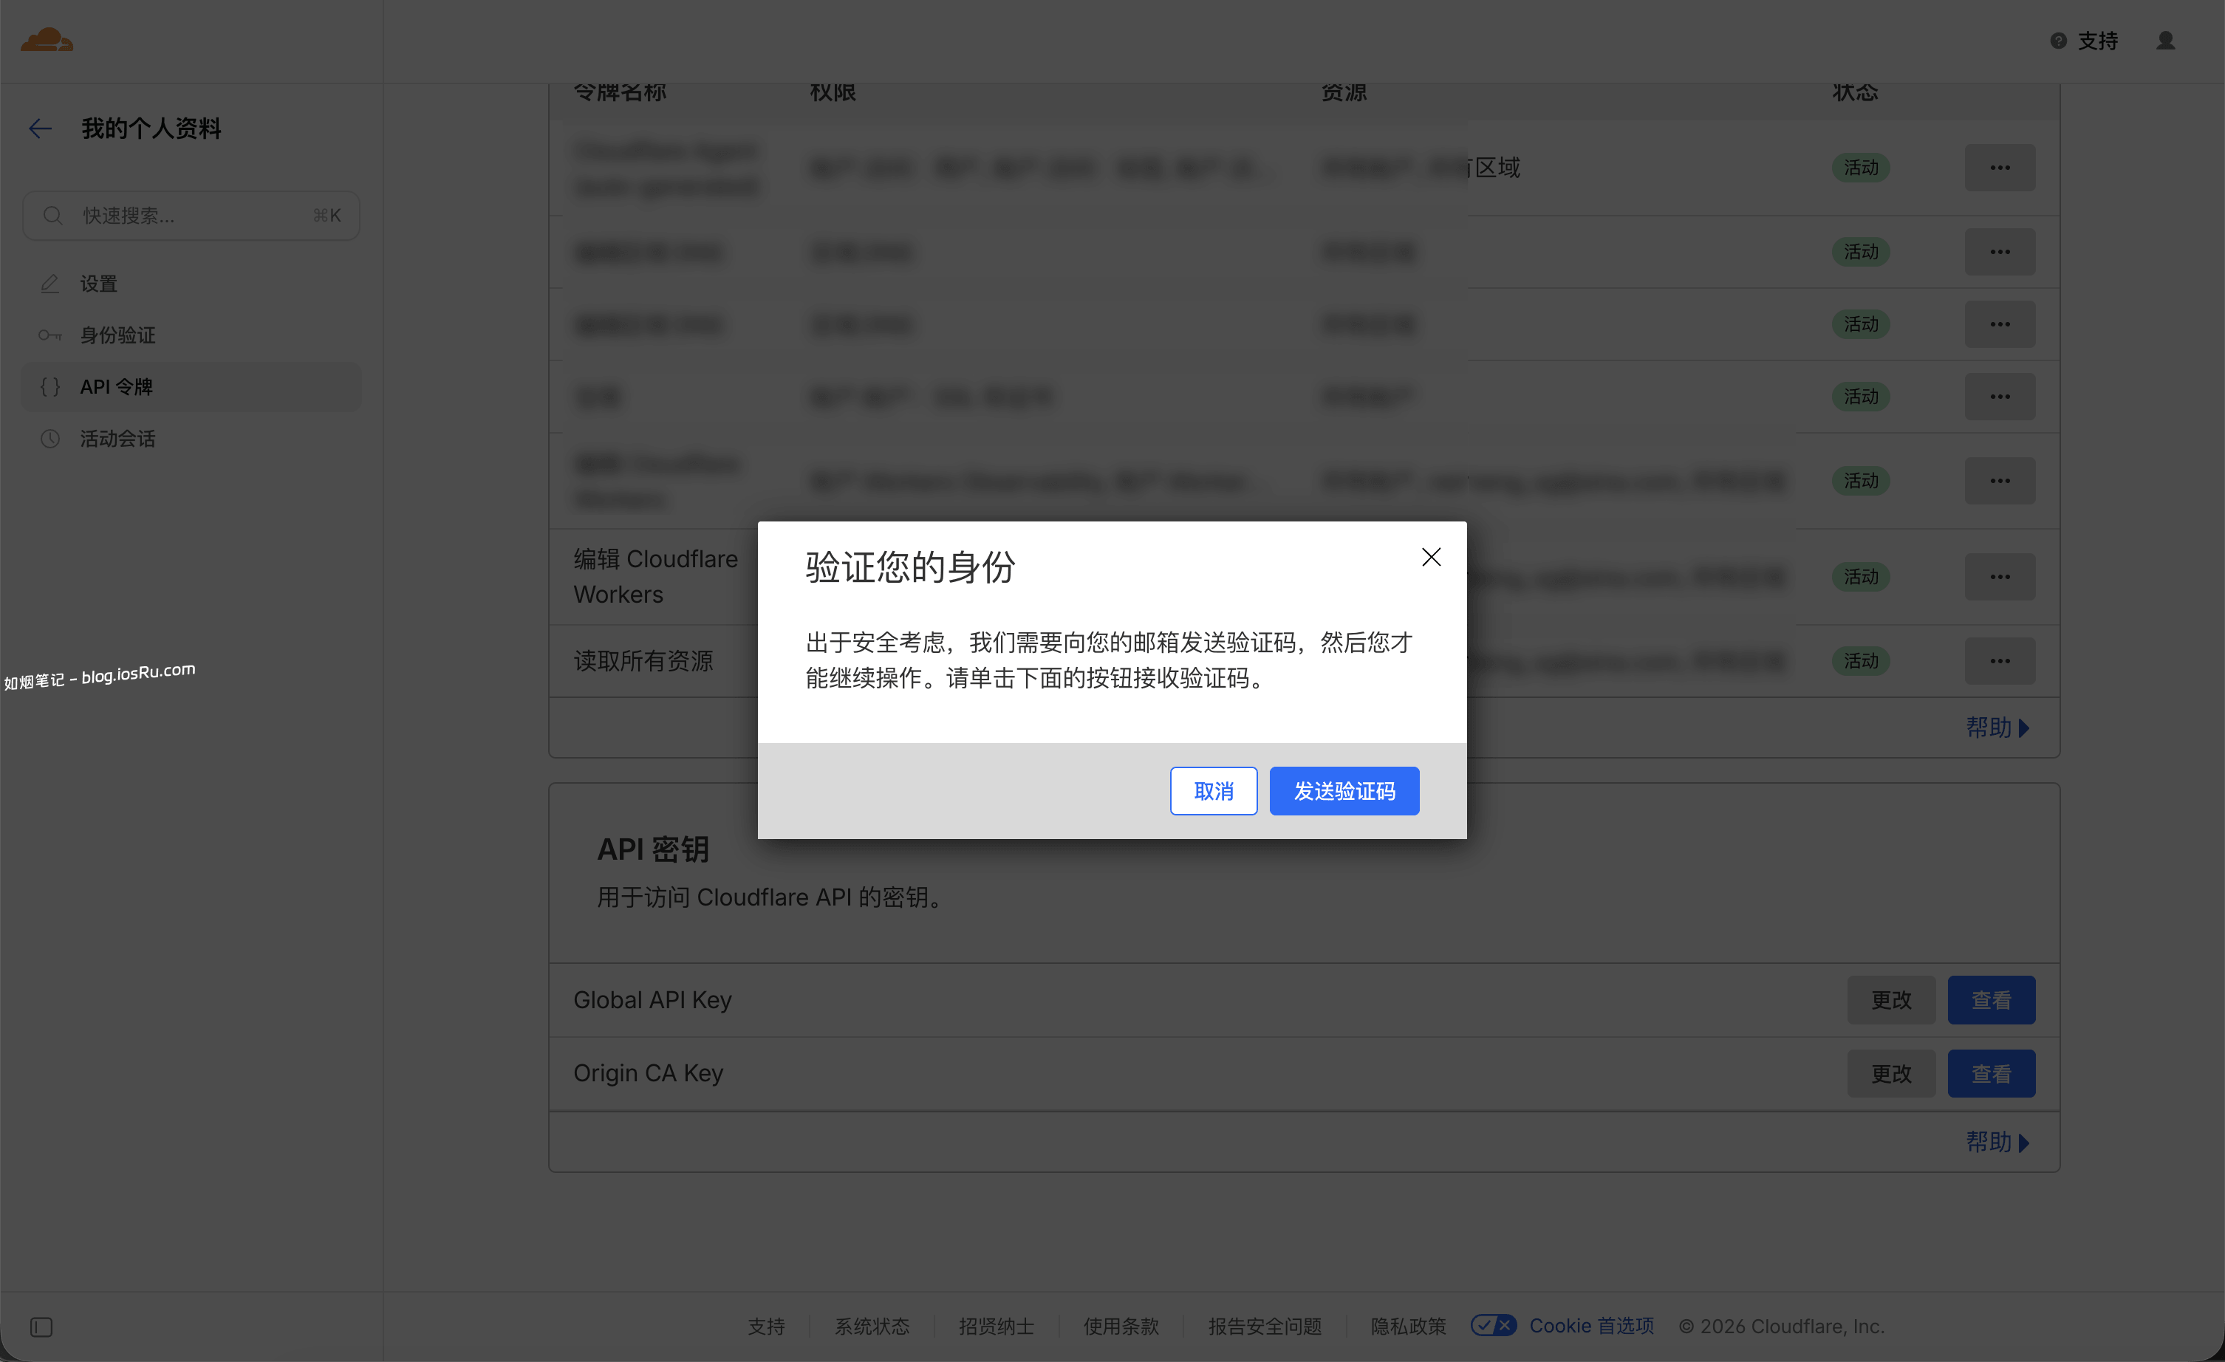Viewport: 2225px width, 1362px height.
Task: Expand 帮助 under the API tokens table
Action: click(1997, 728)
